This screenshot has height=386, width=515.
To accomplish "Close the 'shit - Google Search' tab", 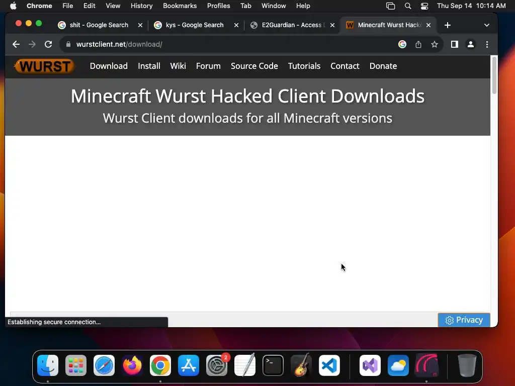I will (140, 25).
